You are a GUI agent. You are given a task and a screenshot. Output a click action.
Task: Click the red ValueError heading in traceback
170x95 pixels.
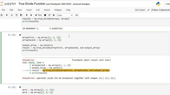[x=28, y=60]
